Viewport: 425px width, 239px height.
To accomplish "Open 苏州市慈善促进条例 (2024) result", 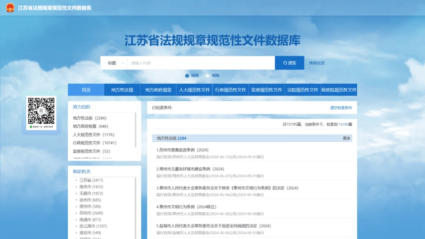I will [183, 150].
